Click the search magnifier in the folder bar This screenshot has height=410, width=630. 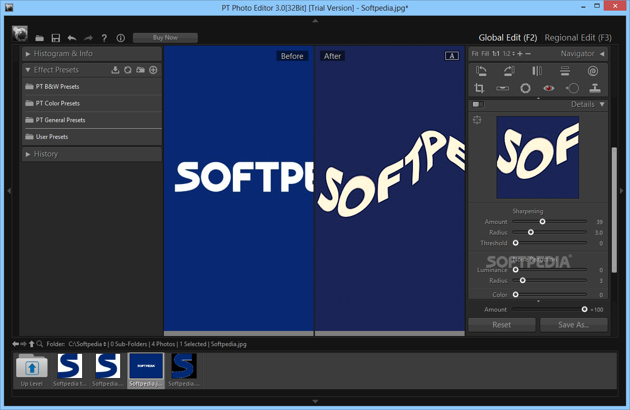40,344
